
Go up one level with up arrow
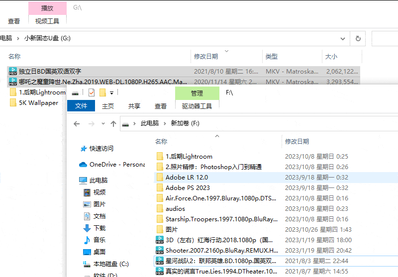coord(113,124)
